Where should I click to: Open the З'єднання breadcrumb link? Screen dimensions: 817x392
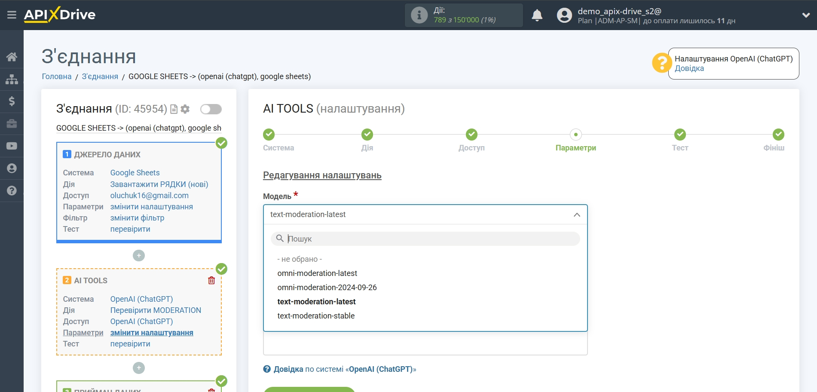pyautogui.click(x=100, y=77)
